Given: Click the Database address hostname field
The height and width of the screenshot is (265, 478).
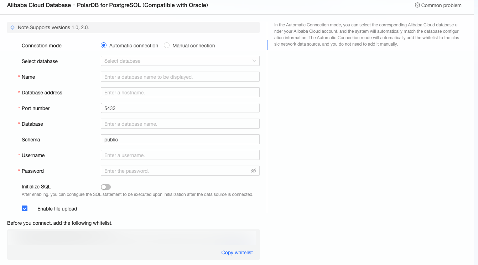Looking at the screenshot, I should [x=180, y=92].
